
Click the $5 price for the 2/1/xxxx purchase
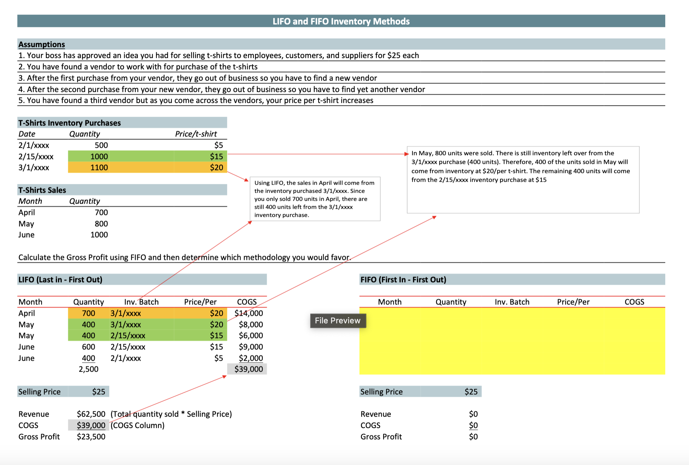[218, 145]
